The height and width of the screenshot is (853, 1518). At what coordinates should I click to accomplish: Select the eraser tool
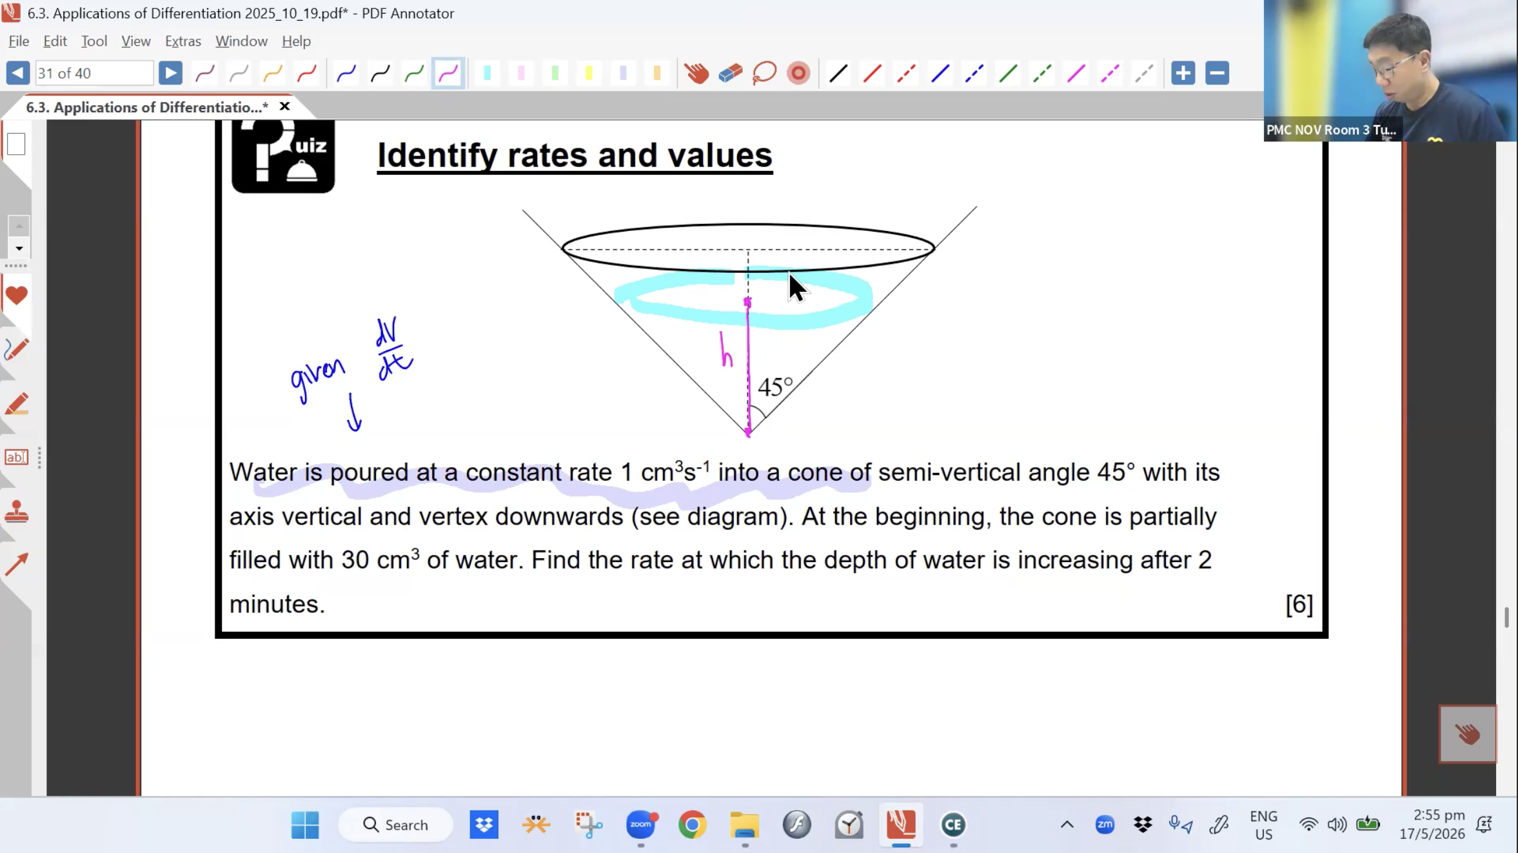731,73
